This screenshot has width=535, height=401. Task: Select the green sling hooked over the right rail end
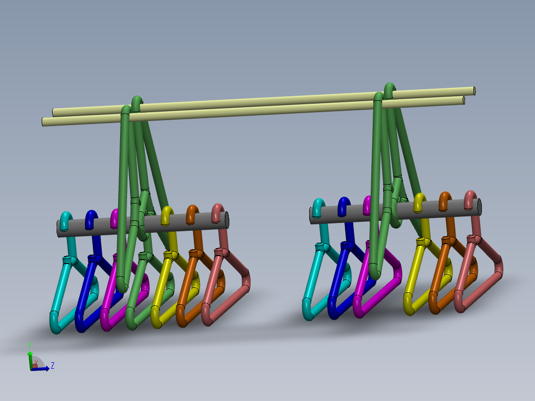tap(377, 178)
